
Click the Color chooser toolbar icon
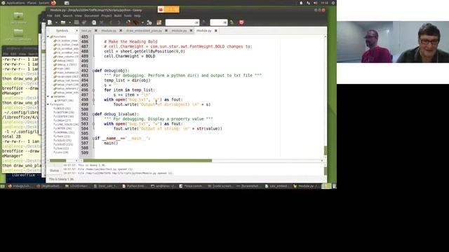pos(159,22)
